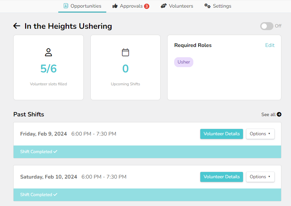
Task: Open the Settings tab
Action: [x=222, y=6]
